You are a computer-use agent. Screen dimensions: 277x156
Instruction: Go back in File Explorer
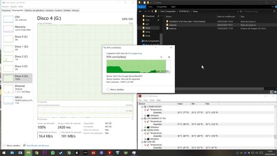point(140,11)
